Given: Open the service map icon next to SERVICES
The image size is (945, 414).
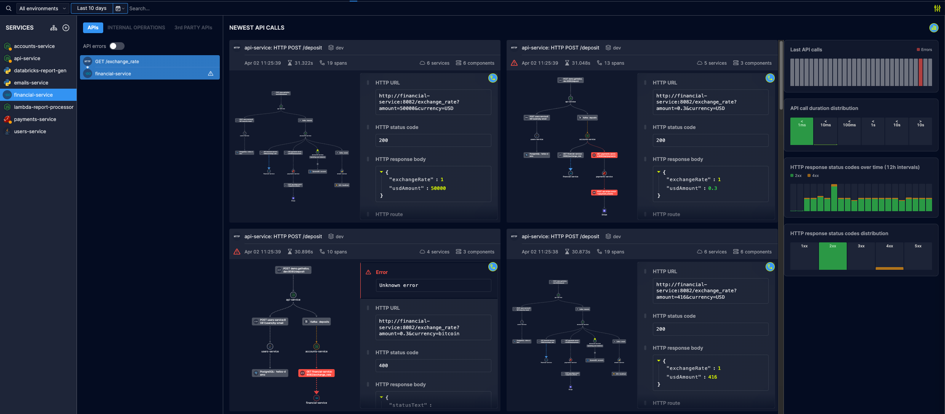Looking at the screenshot, I should pos(54,28).
